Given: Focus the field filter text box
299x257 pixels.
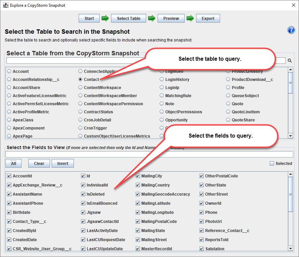Looking at the screenshot, I should click(149, 154).
